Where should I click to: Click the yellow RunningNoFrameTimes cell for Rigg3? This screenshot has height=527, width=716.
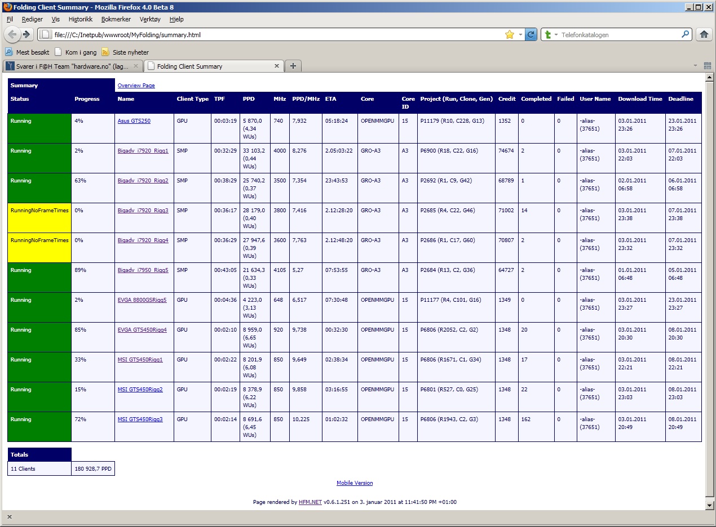(39, 218)
